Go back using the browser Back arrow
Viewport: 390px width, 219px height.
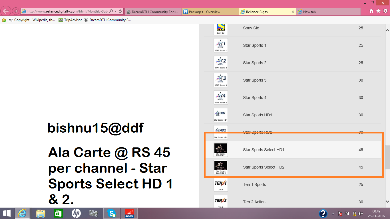pyautogui.click(x=6, y=11)
